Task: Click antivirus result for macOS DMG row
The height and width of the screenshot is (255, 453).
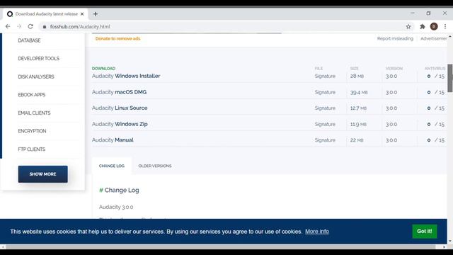Action: [x=436, y=92]
